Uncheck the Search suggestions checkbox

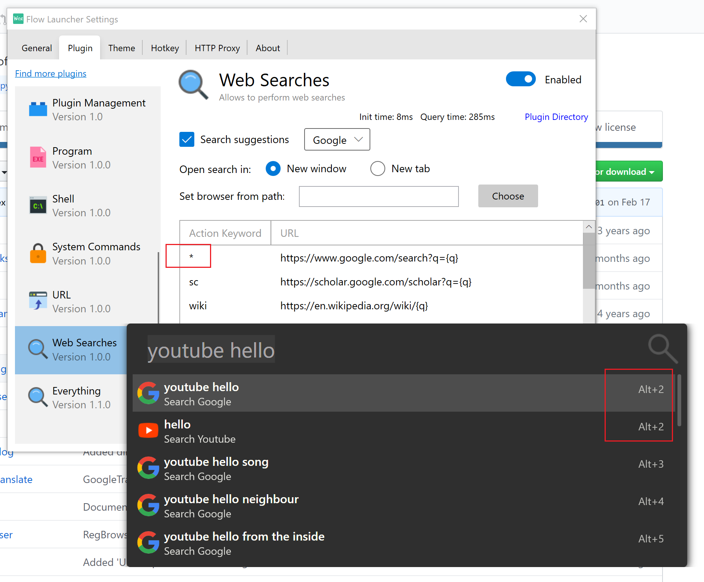(x=187, y=139)
